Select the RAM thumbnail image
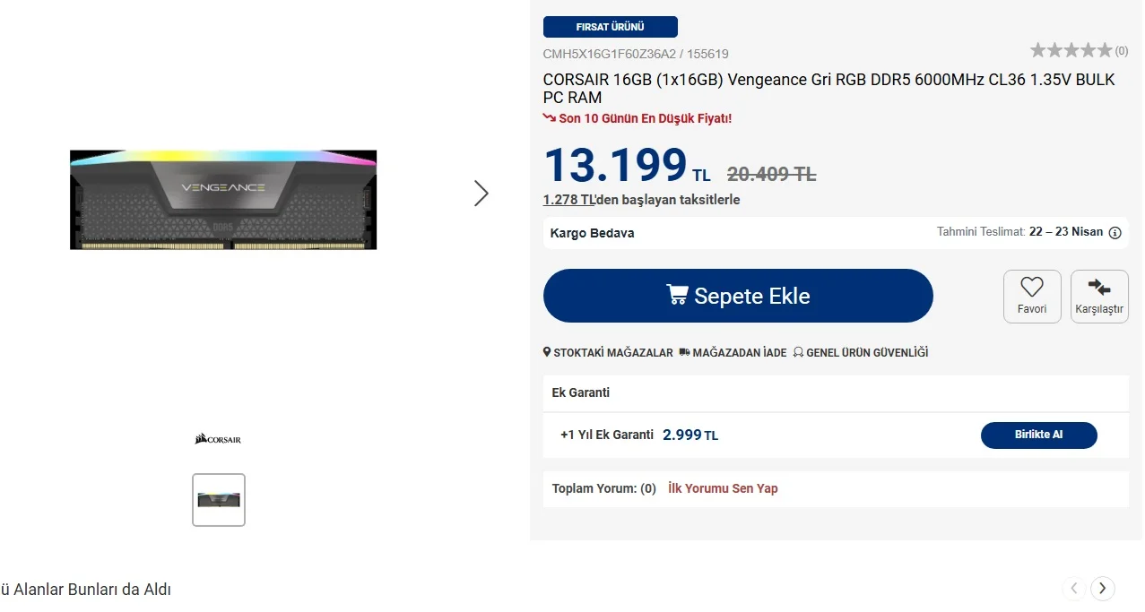1145x612 pixels. point(219,500)
